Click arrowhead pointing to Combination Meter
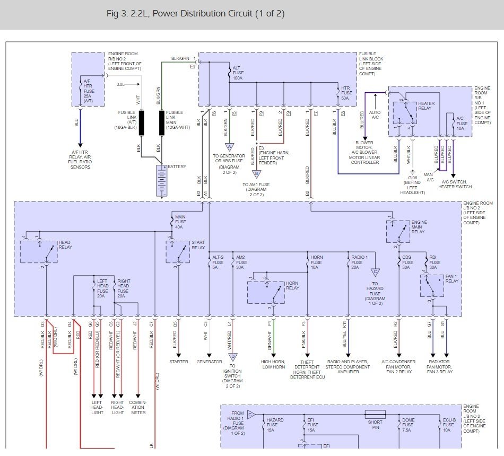 [138, 396]
